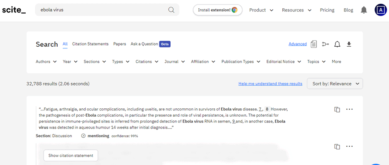Click the search magnifier icon

(171, 10)
